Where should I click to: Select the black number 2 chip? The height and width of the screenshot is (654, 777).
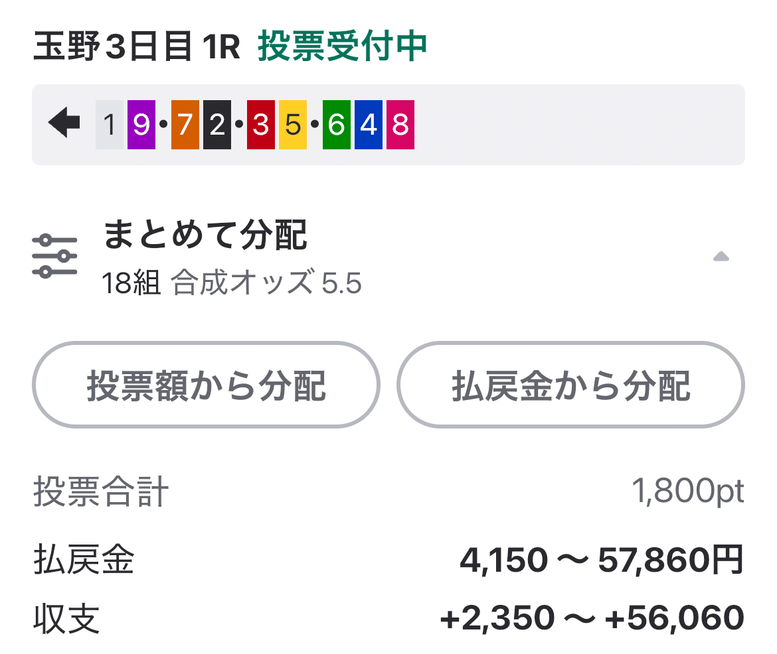click(x=216, y=124)
